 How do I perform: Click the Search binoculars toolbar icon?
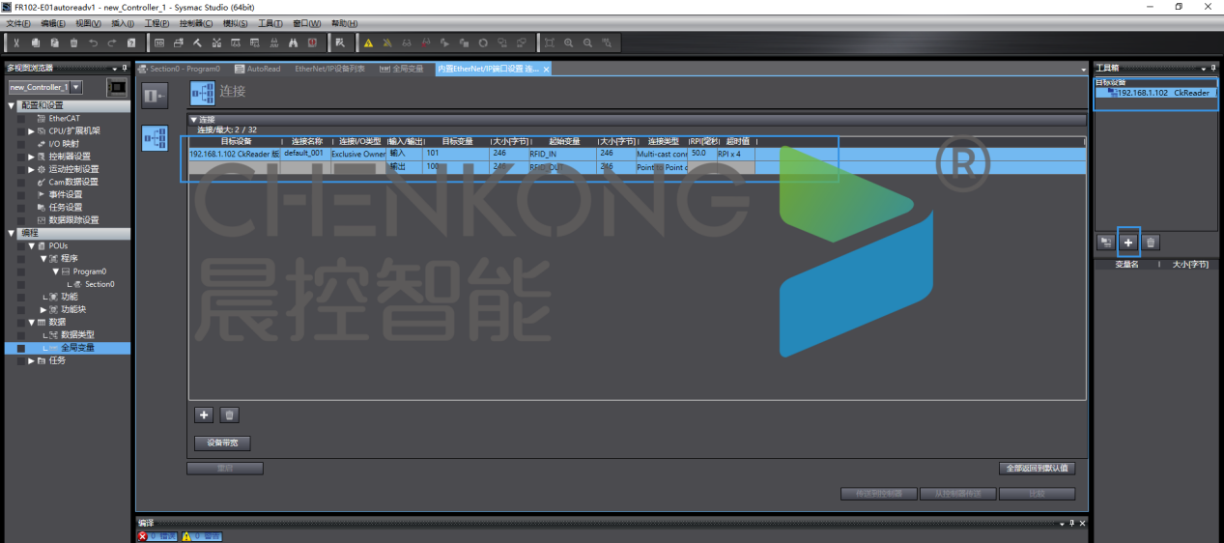[293, 43]
